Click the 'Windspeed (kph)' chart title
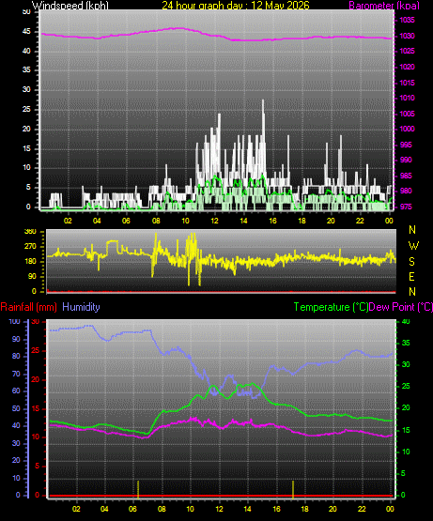The width and height of the screenshot is (433, 521). [x=70, y=6]
